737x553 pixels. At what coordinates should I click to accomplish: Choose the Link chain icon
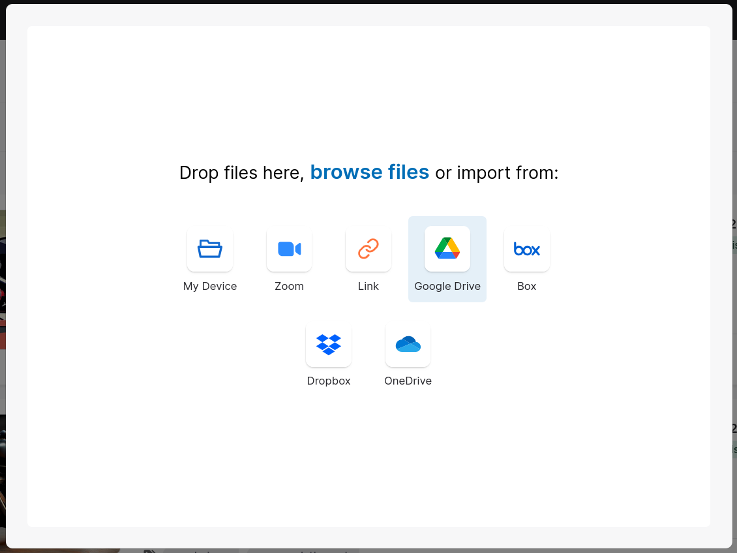click(368, 249)
